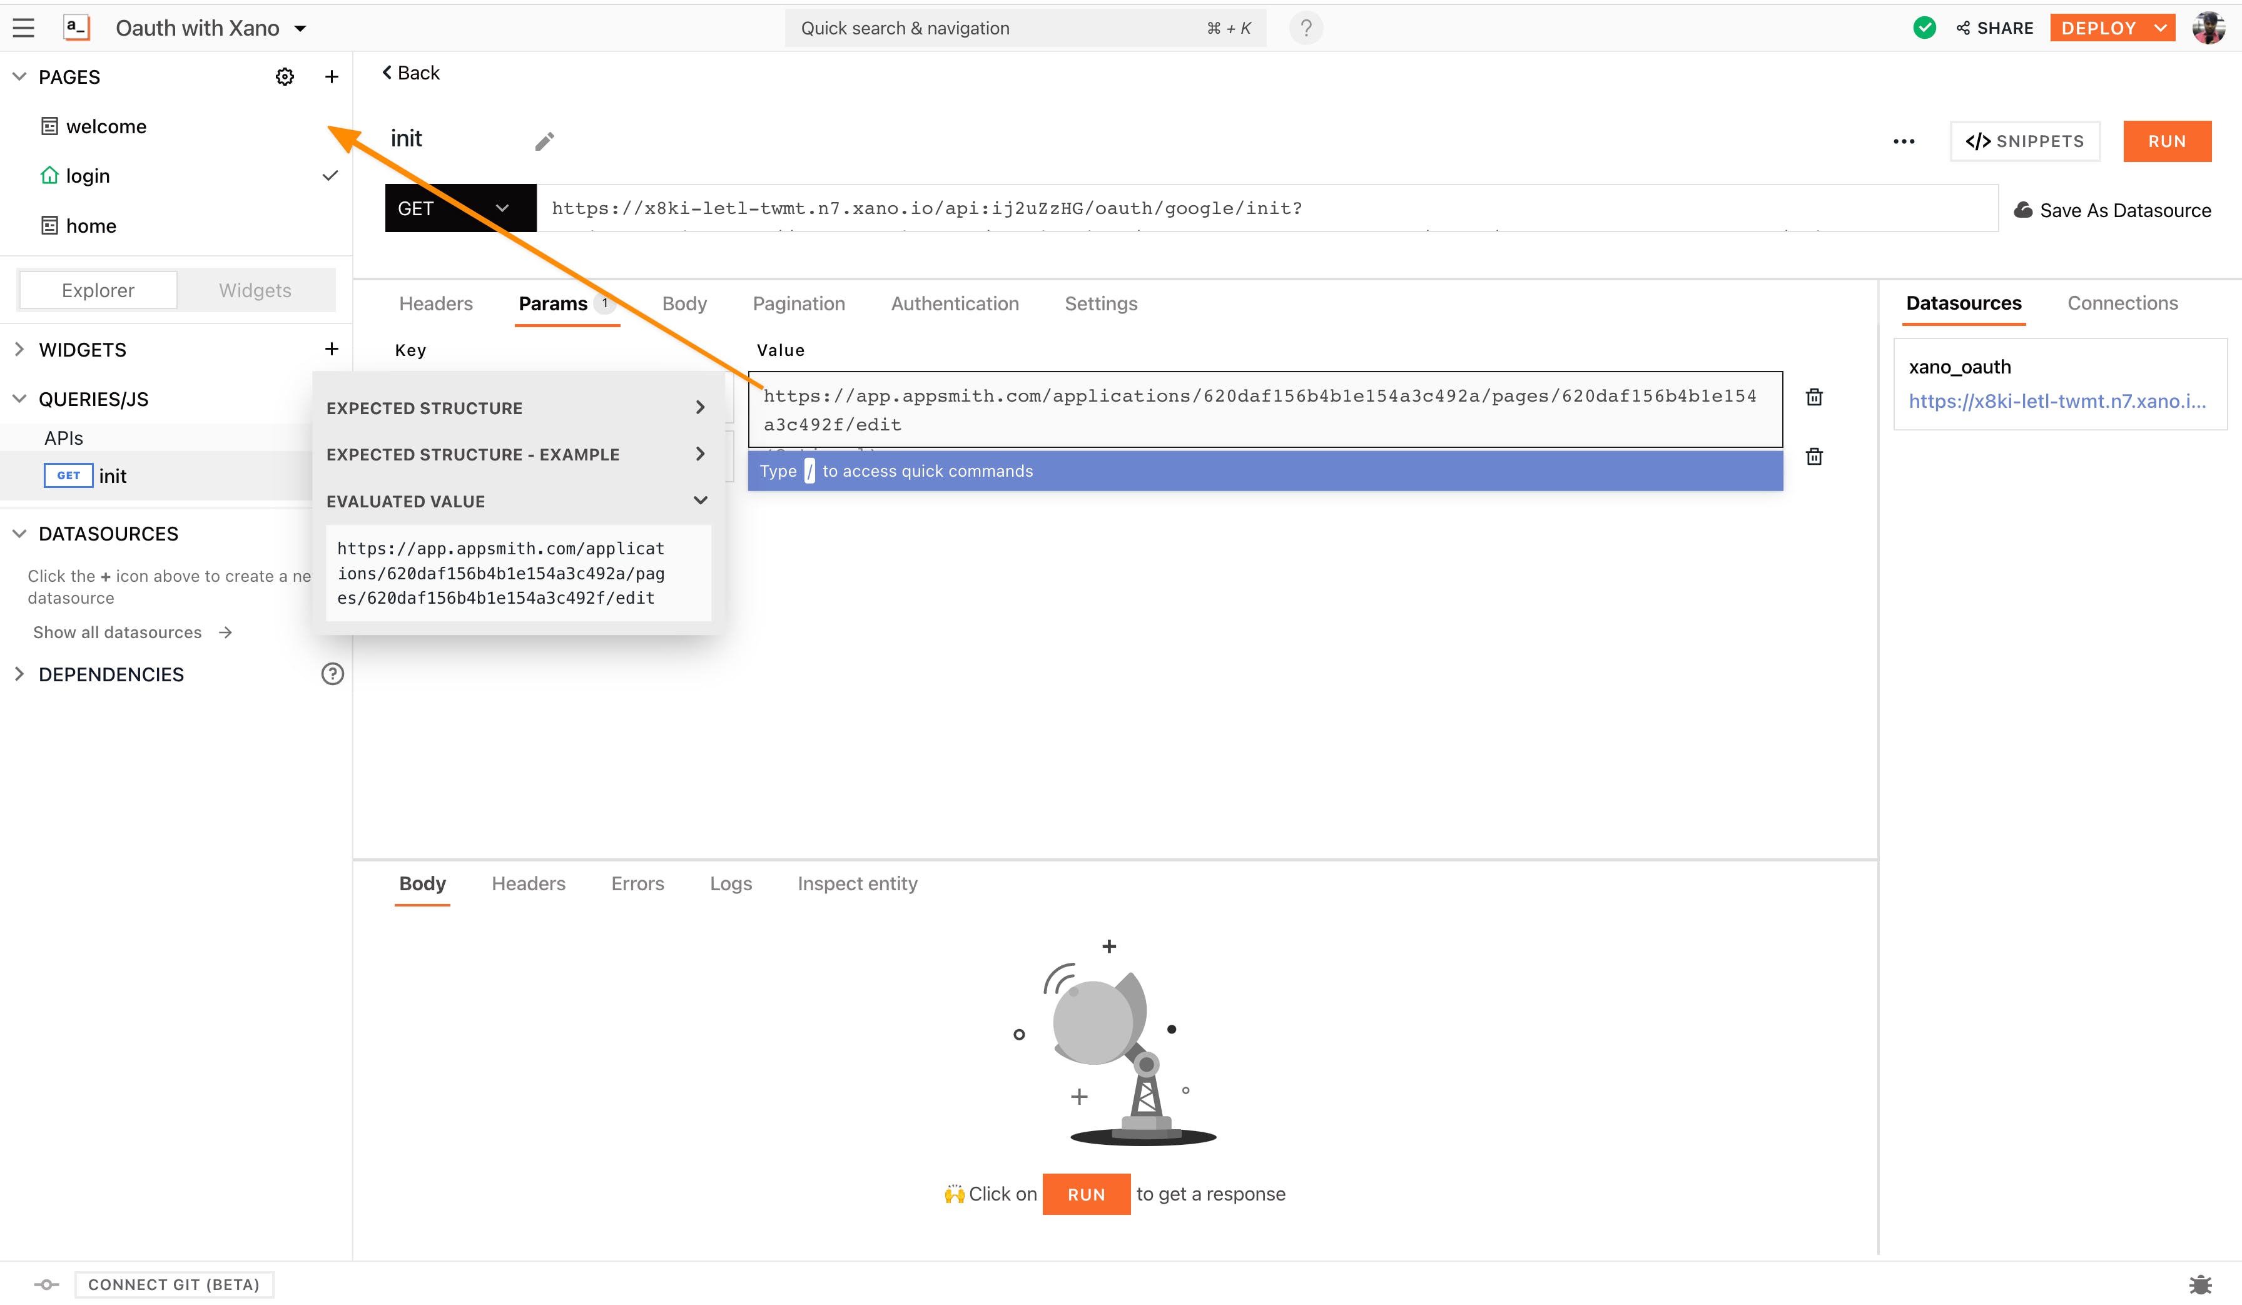Click the hamburger menu icon

pos(24,29)
